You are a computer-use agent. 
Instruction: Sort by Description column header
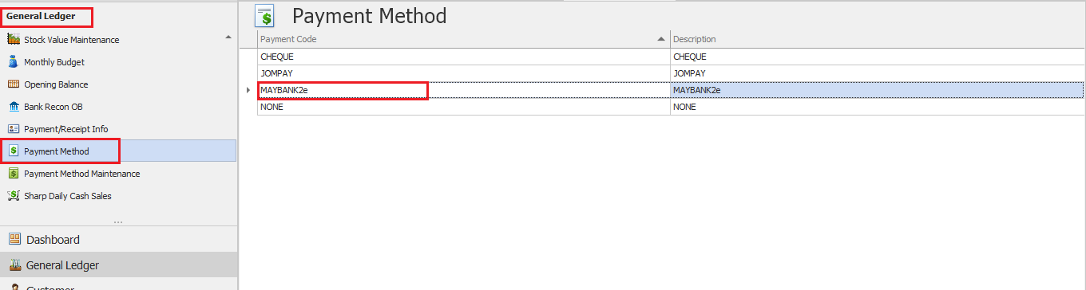tap(877, 39)
